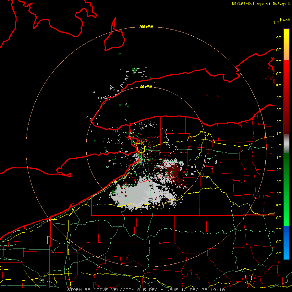The width and height of the screenshot is (292, 292).
Task: Click the yellow top segment of the color bar
Action: [286, 45]
